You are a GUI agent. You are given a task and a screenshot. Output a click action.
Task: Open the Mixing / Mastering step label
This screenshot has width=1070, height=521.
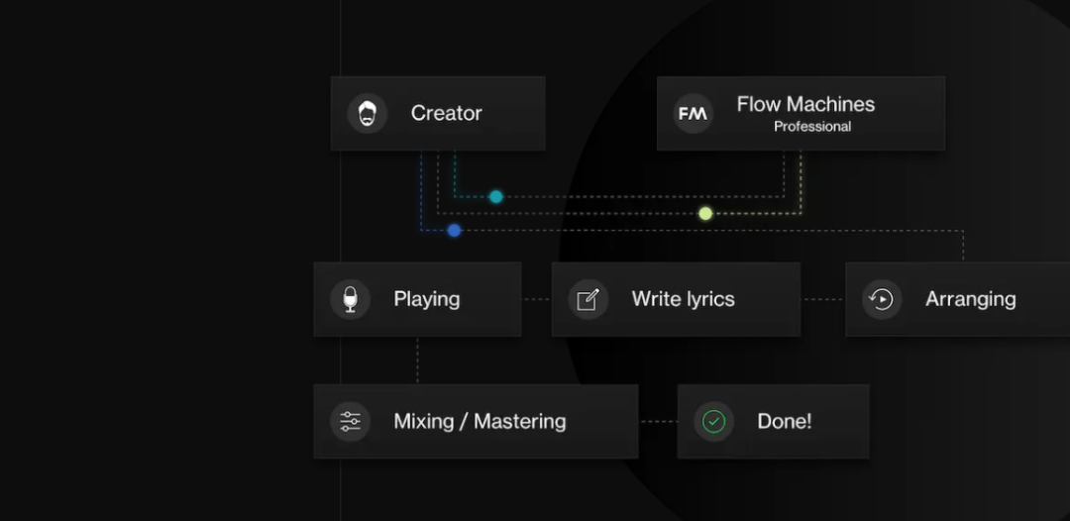click(x=480, y=421)
